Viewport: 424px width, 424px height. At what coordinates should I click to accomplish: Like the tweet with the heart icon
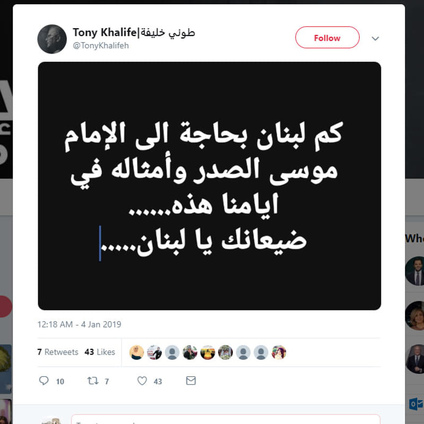point(142,381)
